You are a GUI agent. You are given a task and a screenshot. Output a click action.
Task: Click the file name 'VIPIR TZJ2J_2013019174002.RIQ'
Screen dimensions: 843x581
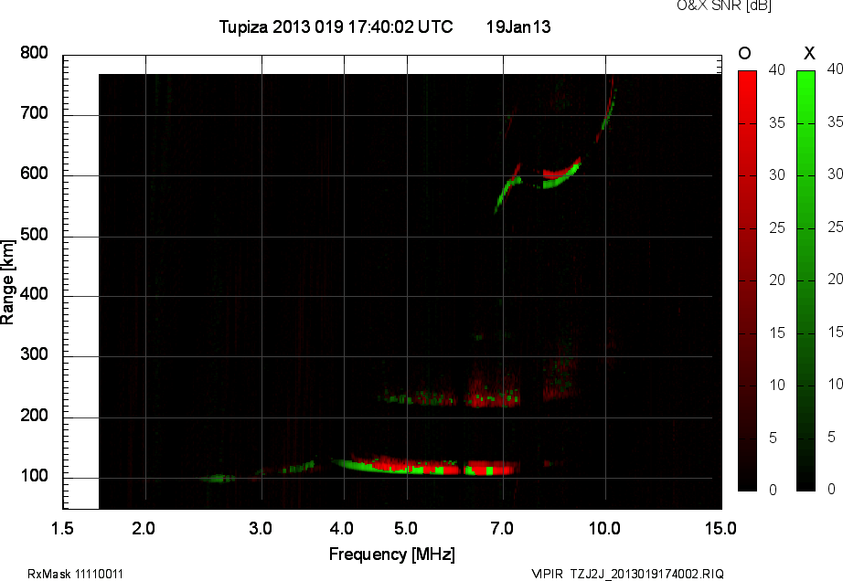point(627,574)
